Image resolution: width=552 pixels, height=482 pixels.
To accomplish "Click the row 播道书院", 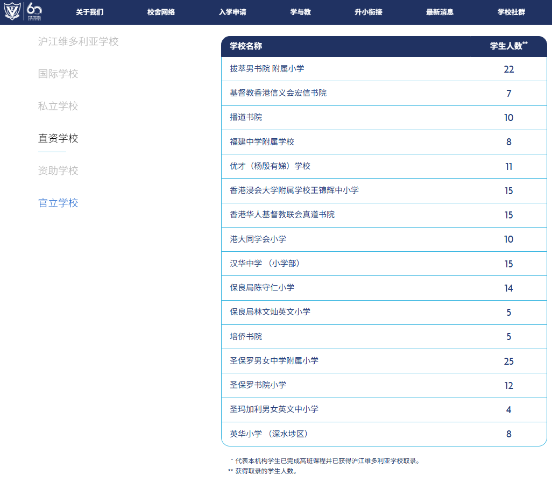I will click(x=384, y=118).
